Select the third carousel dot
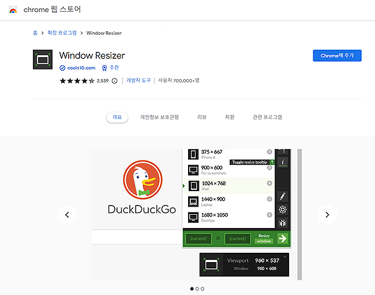Viewport: 375px width, 295px height. pyautogui.click(x=202, y=289)
